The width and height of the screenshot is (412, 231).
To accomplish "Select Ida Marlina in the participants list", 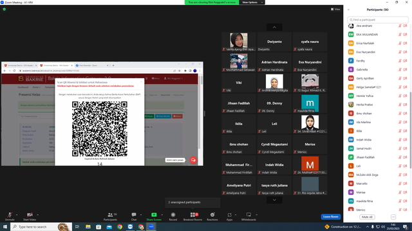I will click(378, 123).
